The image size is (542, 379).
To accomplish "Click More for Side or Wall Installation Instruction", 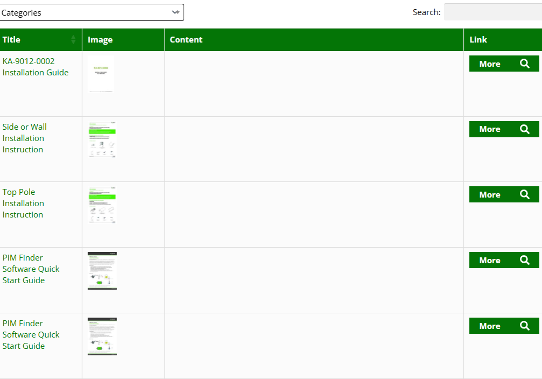I will click(x=504, y=129).
